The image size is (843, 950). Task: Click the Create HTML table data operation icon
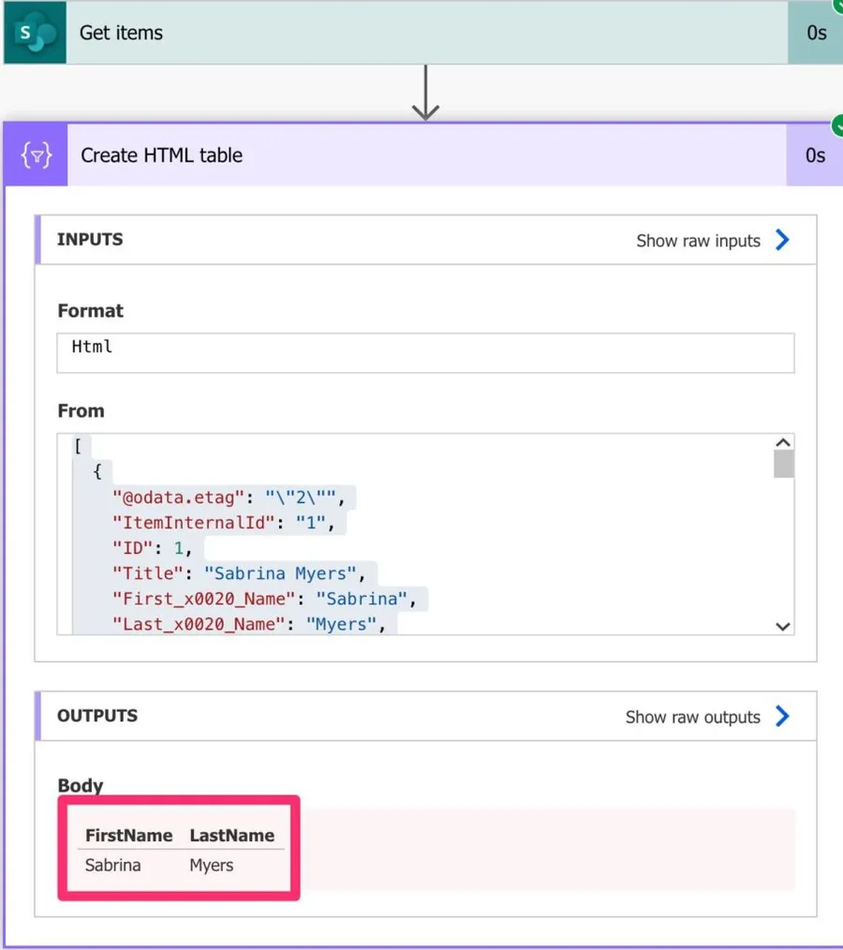click(37, 155)
